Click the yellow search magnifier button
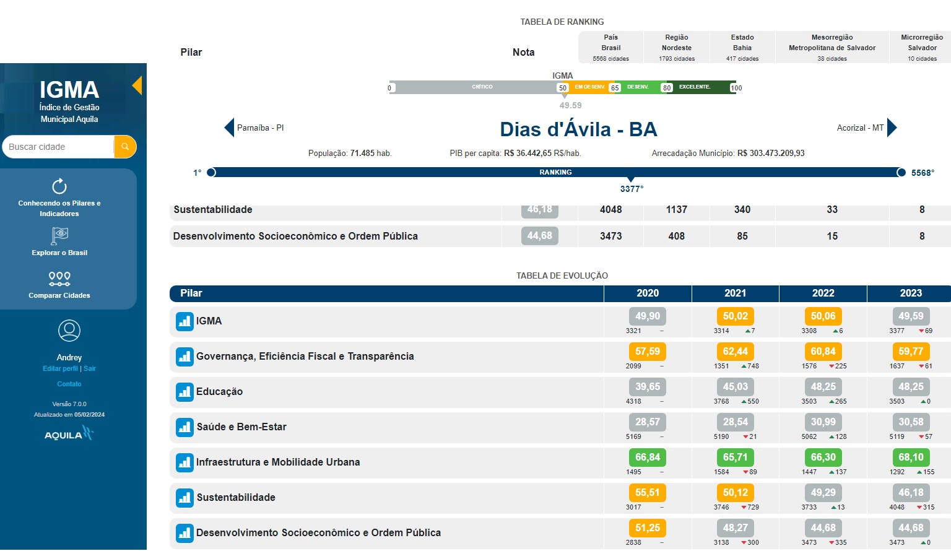This screenshot has width=951, height=551. click(125, 147)
